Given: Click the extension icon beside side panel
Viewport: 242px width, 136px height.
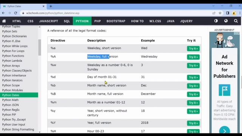Looking at the screenshot, I should [x=234, y=13].
